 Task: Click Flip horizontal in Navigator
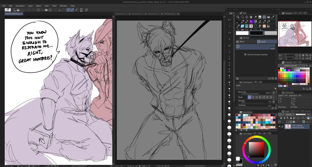tap(307, 59)
